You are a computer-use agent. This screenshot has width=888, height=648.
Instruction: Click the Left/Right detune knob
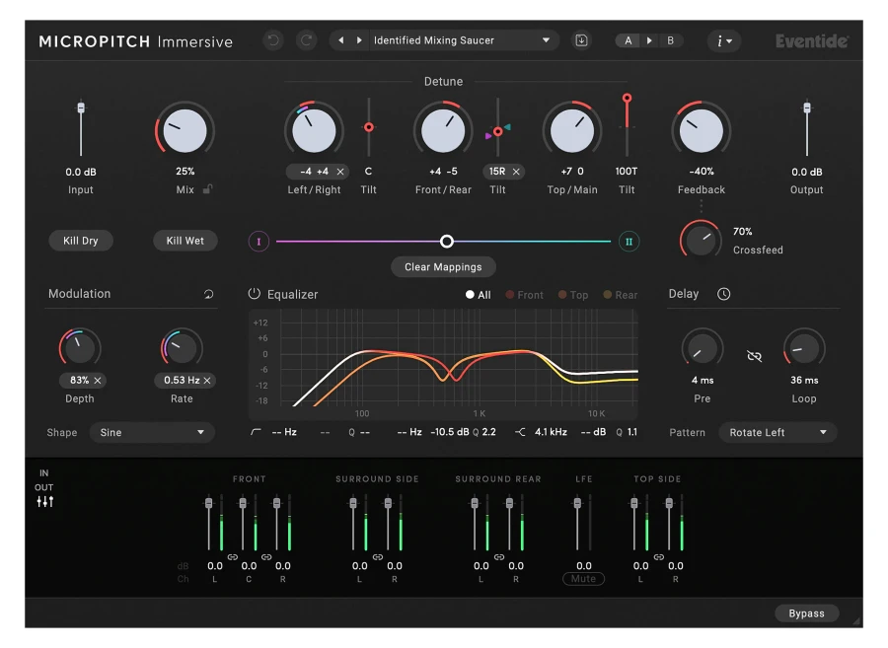[x=314, y=131]
